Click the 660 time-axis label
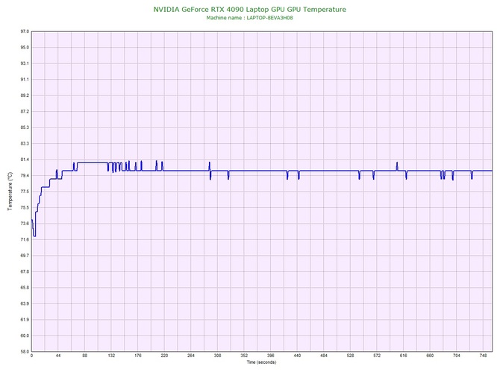 tap(430, 356)
